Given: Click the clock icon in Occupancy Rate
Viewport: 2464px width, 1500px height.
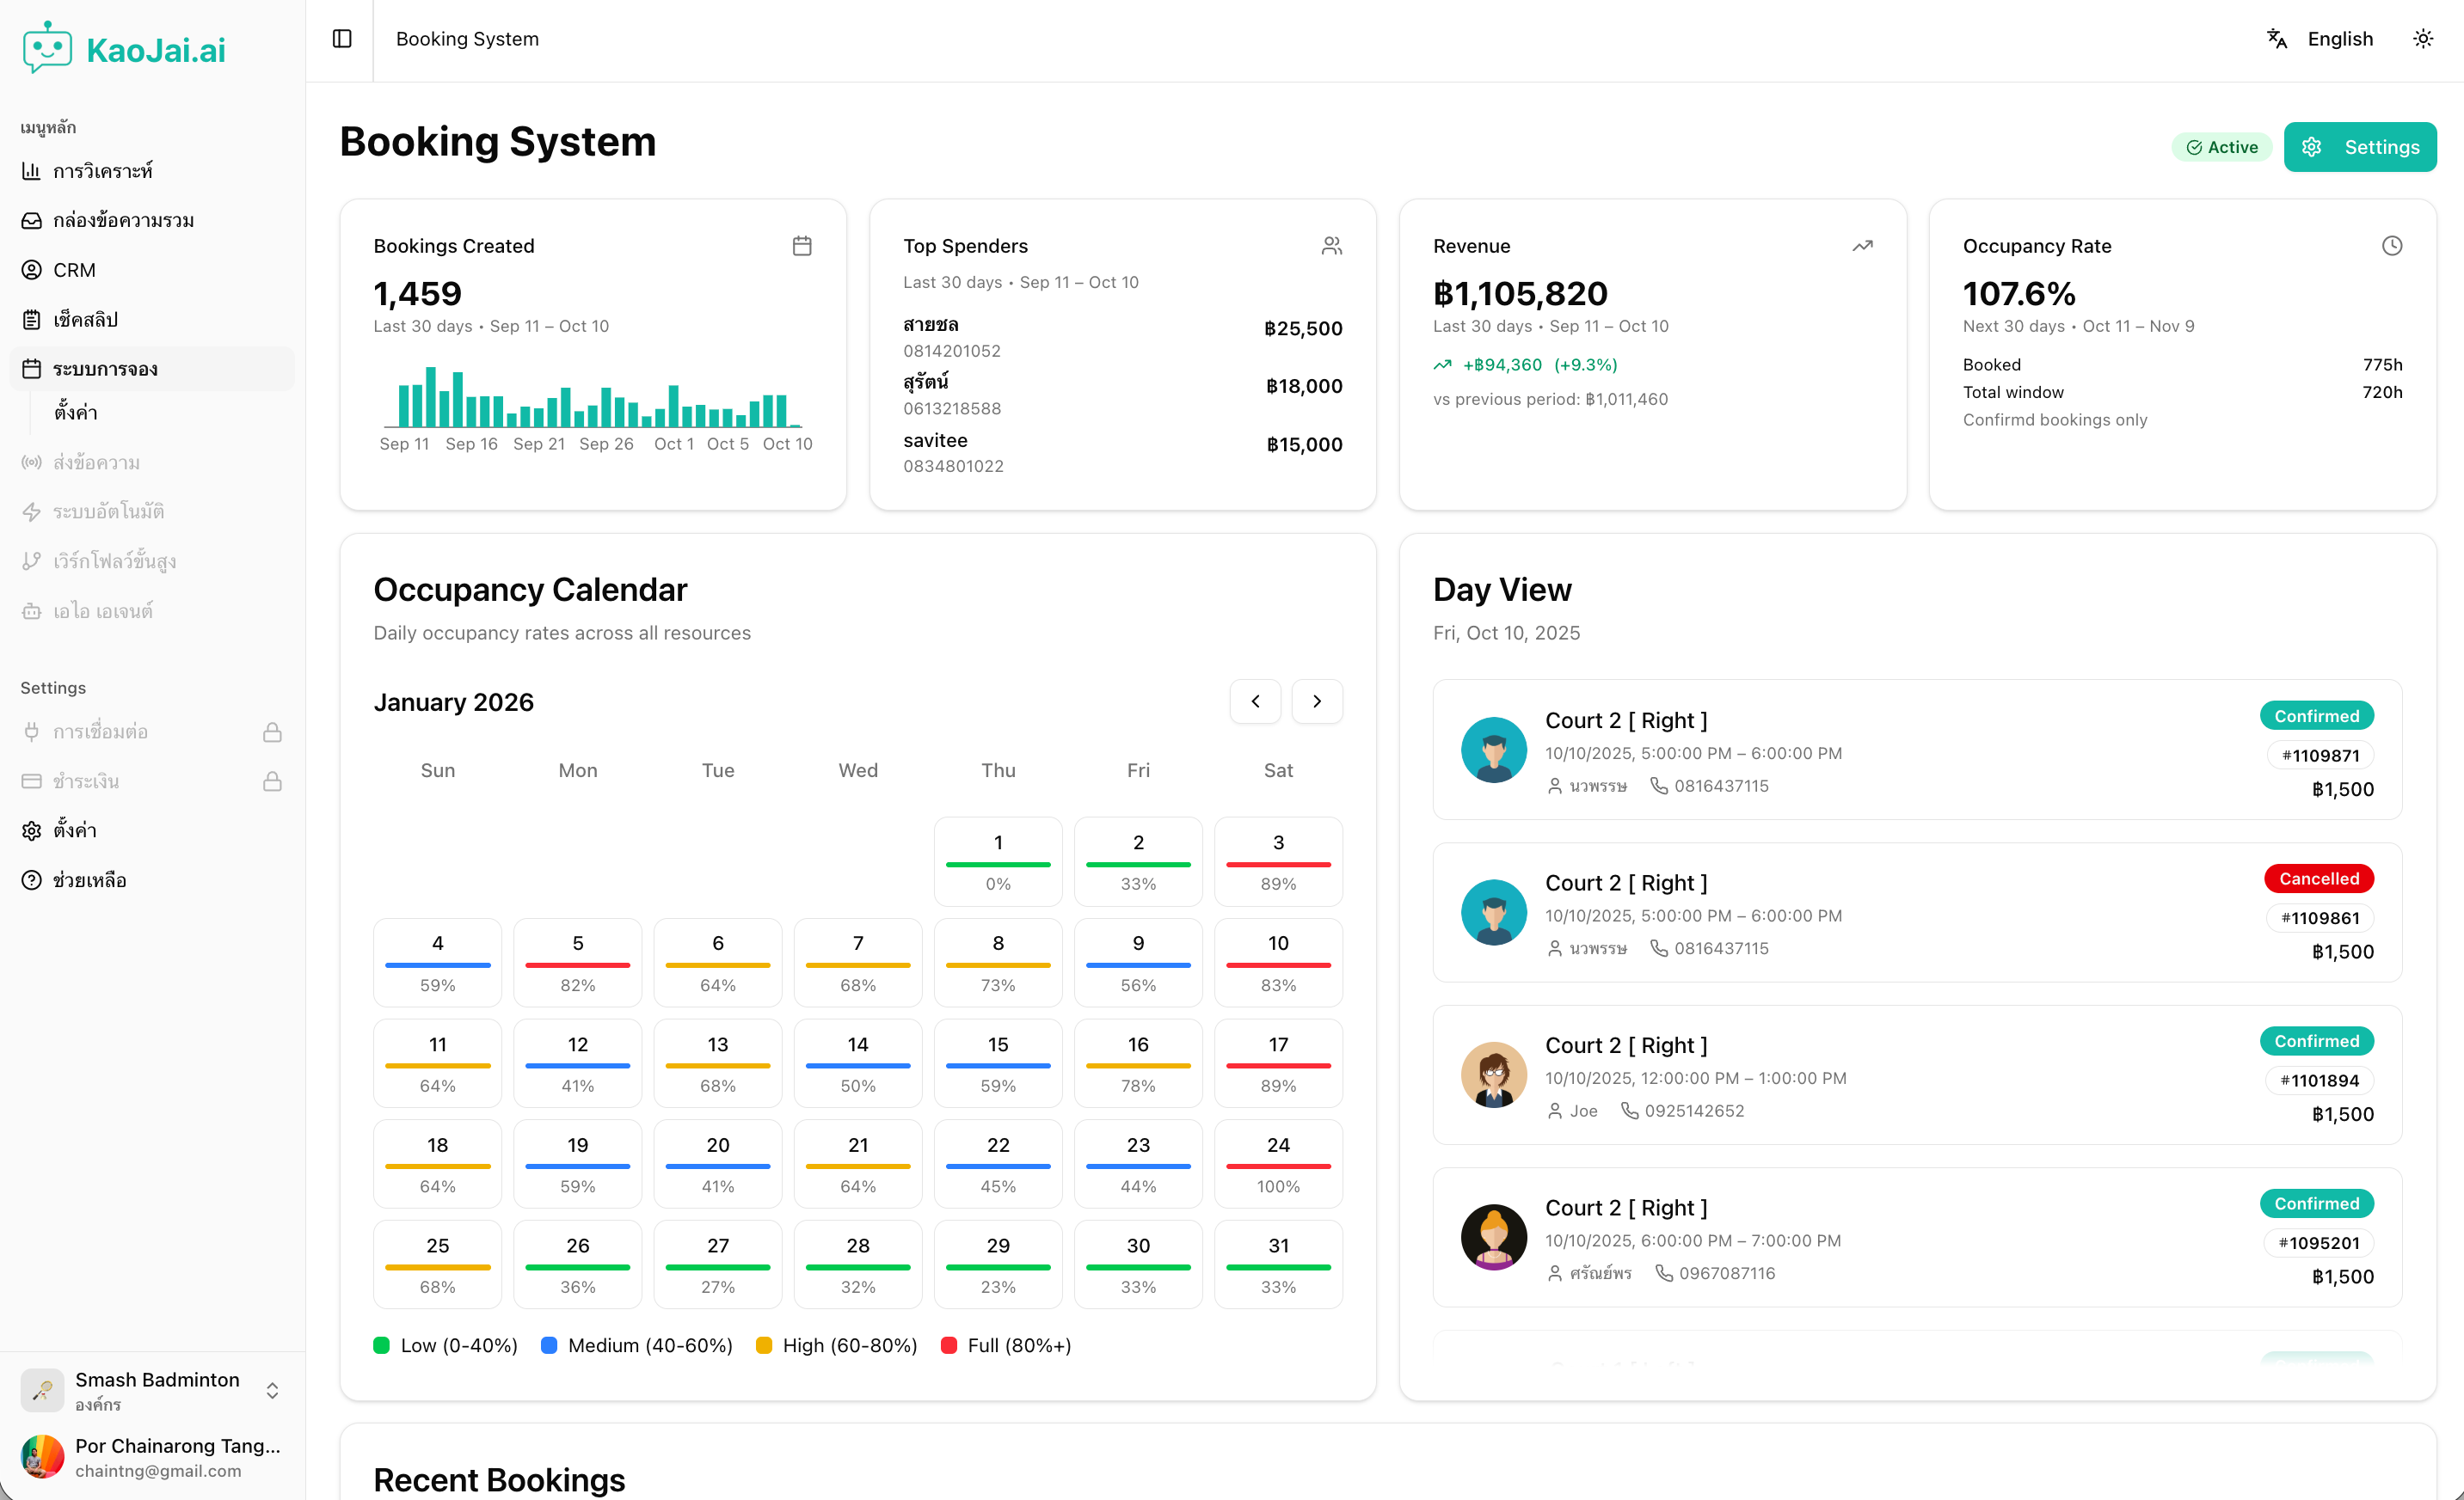Looking at the screenshot, I should coord(2391,246).
